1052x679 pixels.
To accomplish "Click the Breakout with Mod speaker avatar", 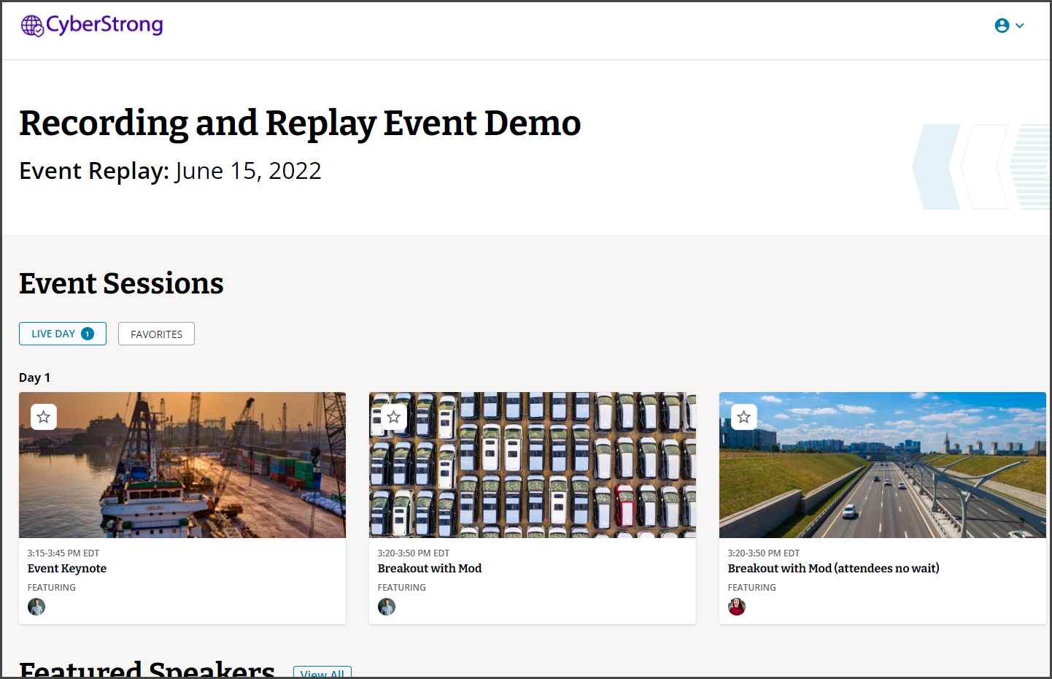I will (x=387, y=607).
